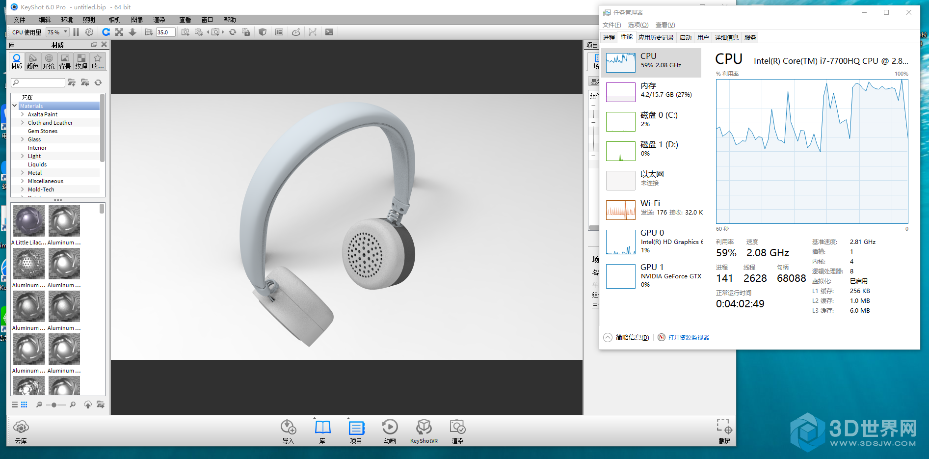Toggle the 库 library panel button
The image size is (929, 459).
coord(322,432)
